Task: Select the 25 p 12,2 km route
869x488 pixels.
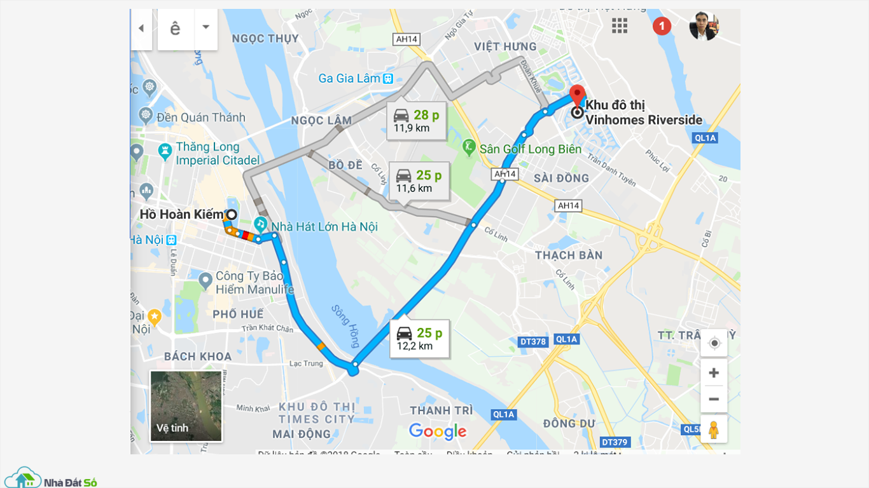Action: point(420,339)
